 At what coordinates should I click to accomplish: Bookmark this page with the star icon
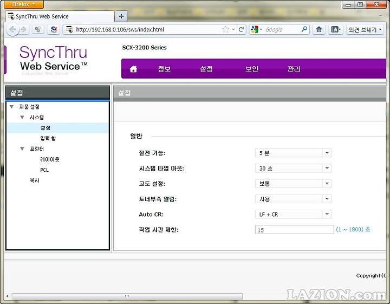225,30
